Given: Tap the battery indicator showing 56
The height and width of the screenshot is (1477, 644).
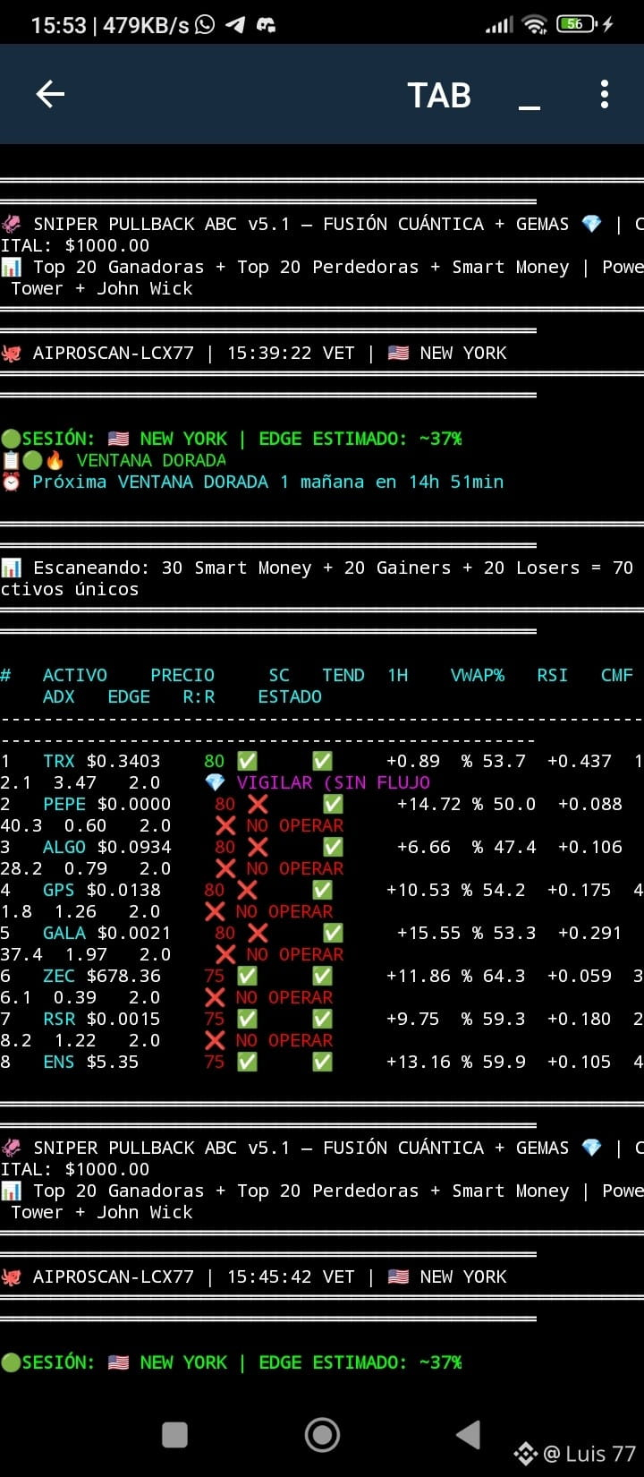Looking at the screenshot, I should click(x=578, y=24).
